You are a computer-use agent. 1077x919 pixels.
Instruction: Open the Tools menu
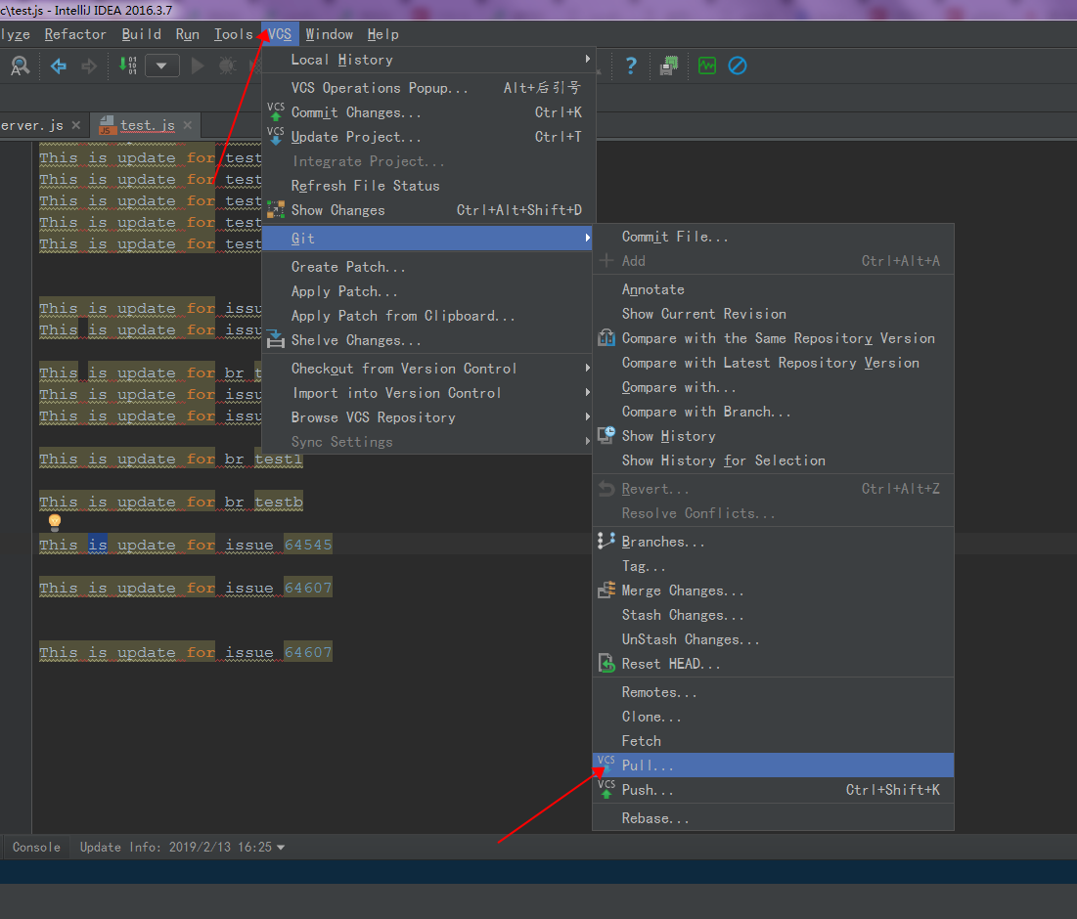(x=234, y=34)
